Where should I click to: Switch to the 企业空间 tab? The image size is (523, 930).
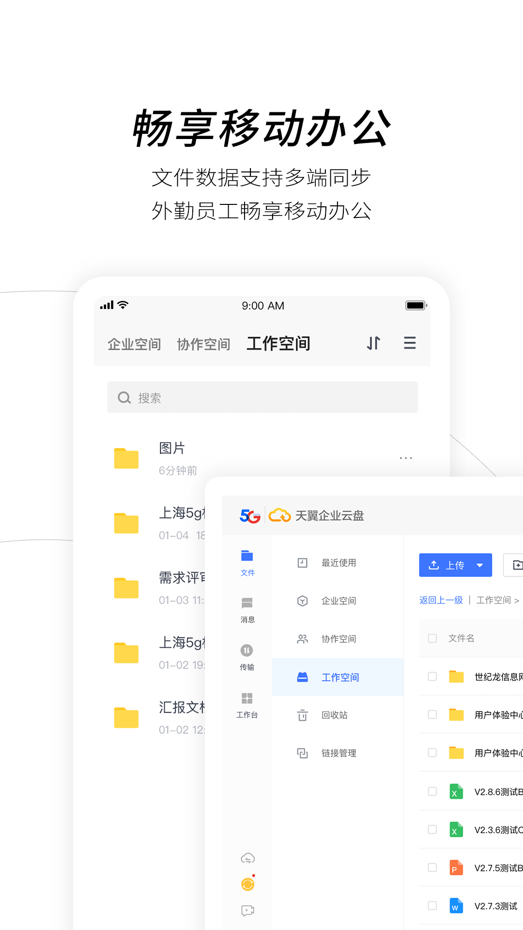tap(134, 344)
